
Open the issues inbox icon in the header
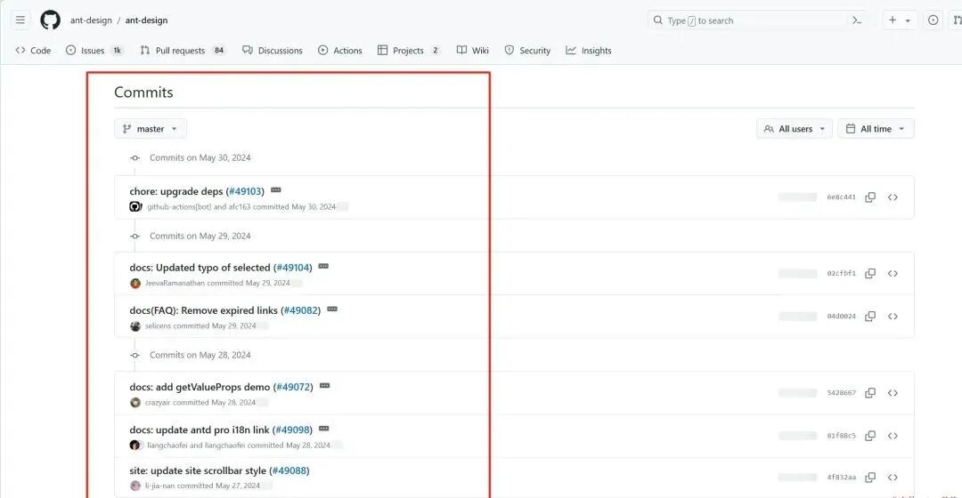click(933, 20)
